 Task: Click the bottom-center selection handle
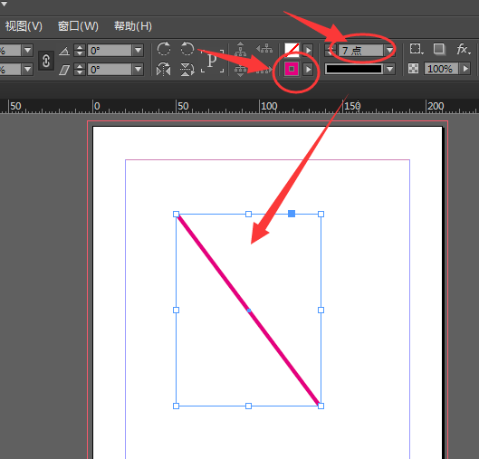click(248, 406)
